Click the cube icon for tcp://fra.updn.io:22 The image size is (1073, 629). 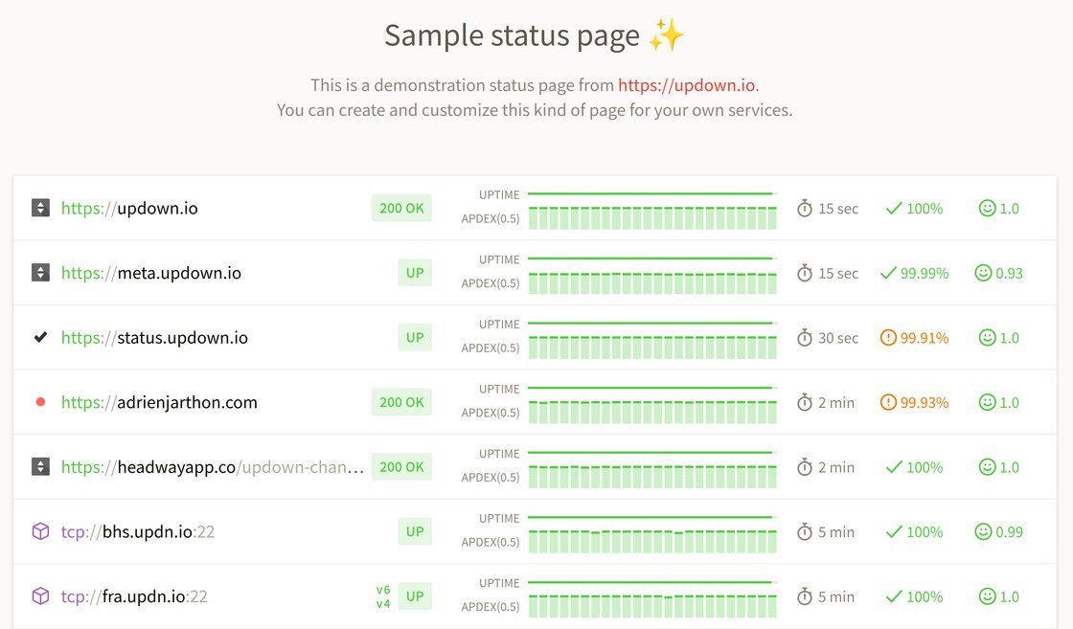(40, 596)
